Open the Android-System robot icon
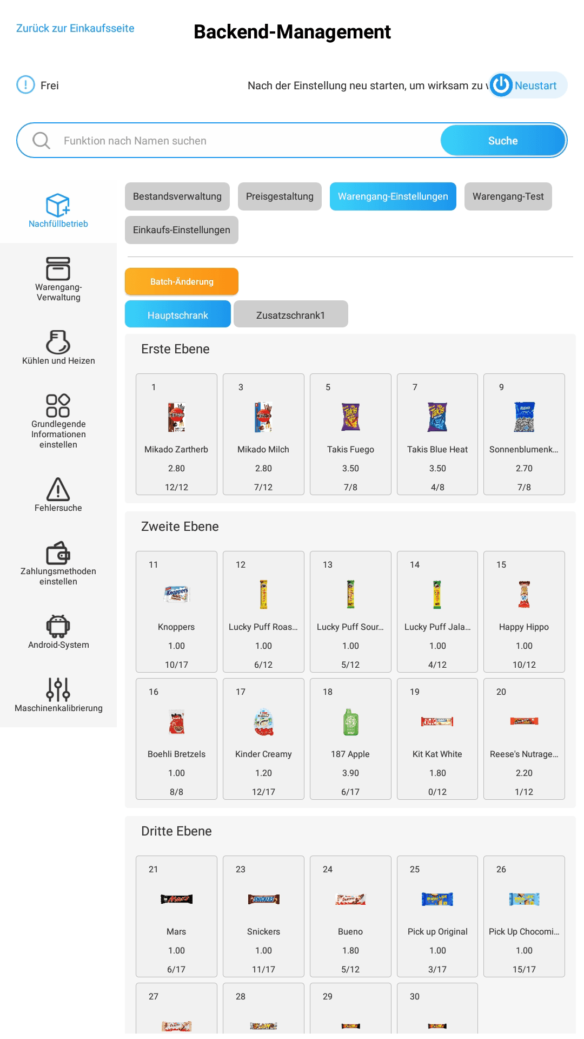Image resolution: width=584 pixels, height=1039 pixels. 58,626
